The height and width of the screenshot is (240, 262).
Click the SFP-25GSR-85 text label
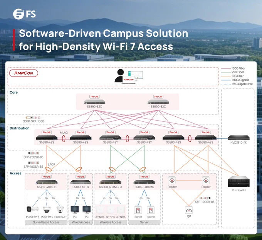34,157
